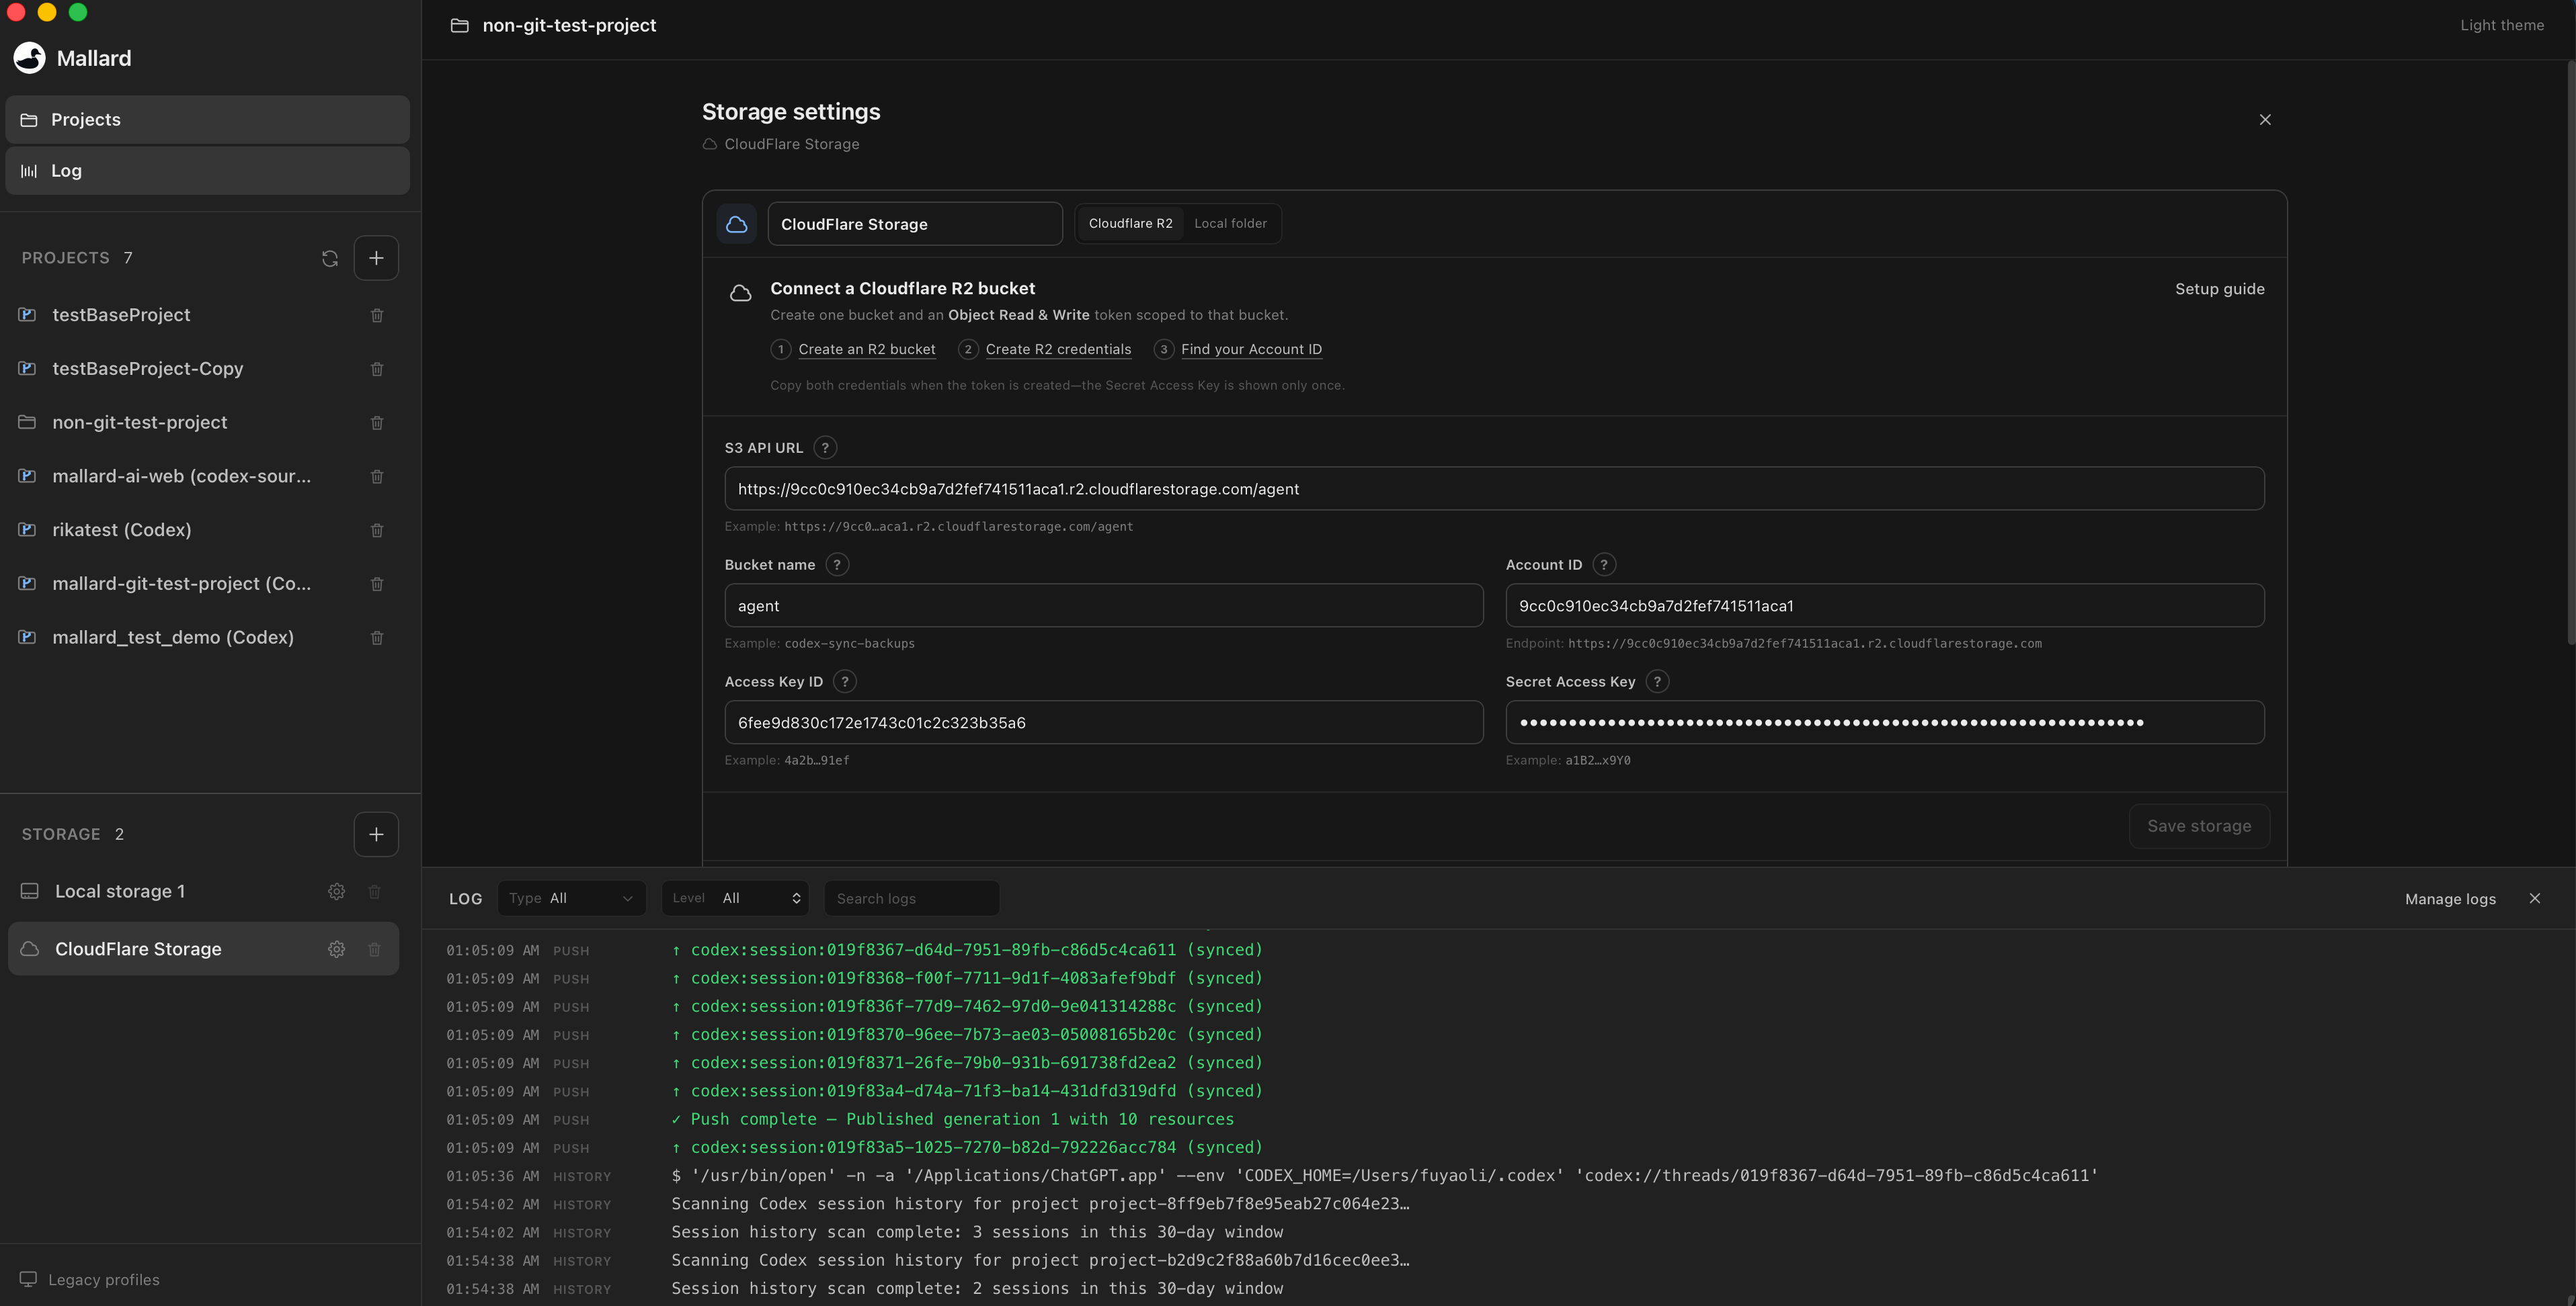Focus the Search logs field
The image size is (2576, 1306).
pyautogui.click(x=911, y=898)
